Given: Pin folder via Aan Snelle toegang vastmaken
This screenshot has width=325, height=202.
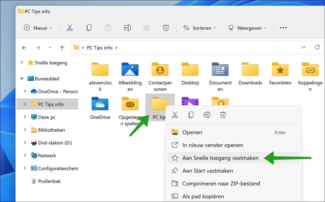Looking at the screenshot, I should (220, 158).
